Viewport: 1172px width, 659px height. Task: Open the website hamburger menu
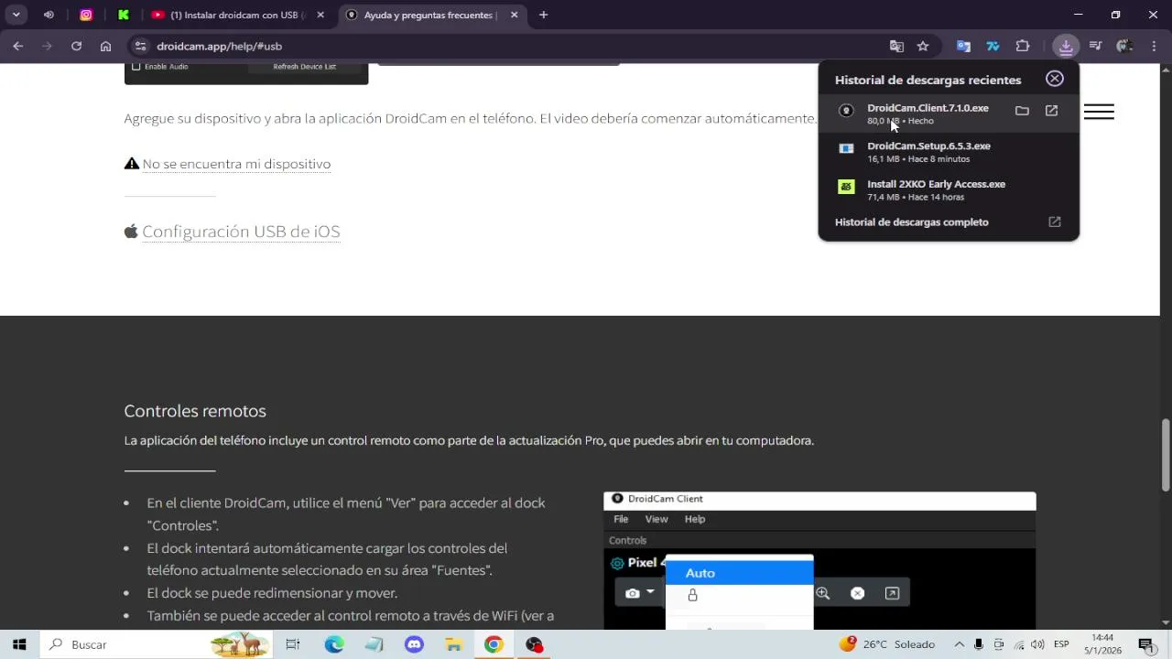1099,112
